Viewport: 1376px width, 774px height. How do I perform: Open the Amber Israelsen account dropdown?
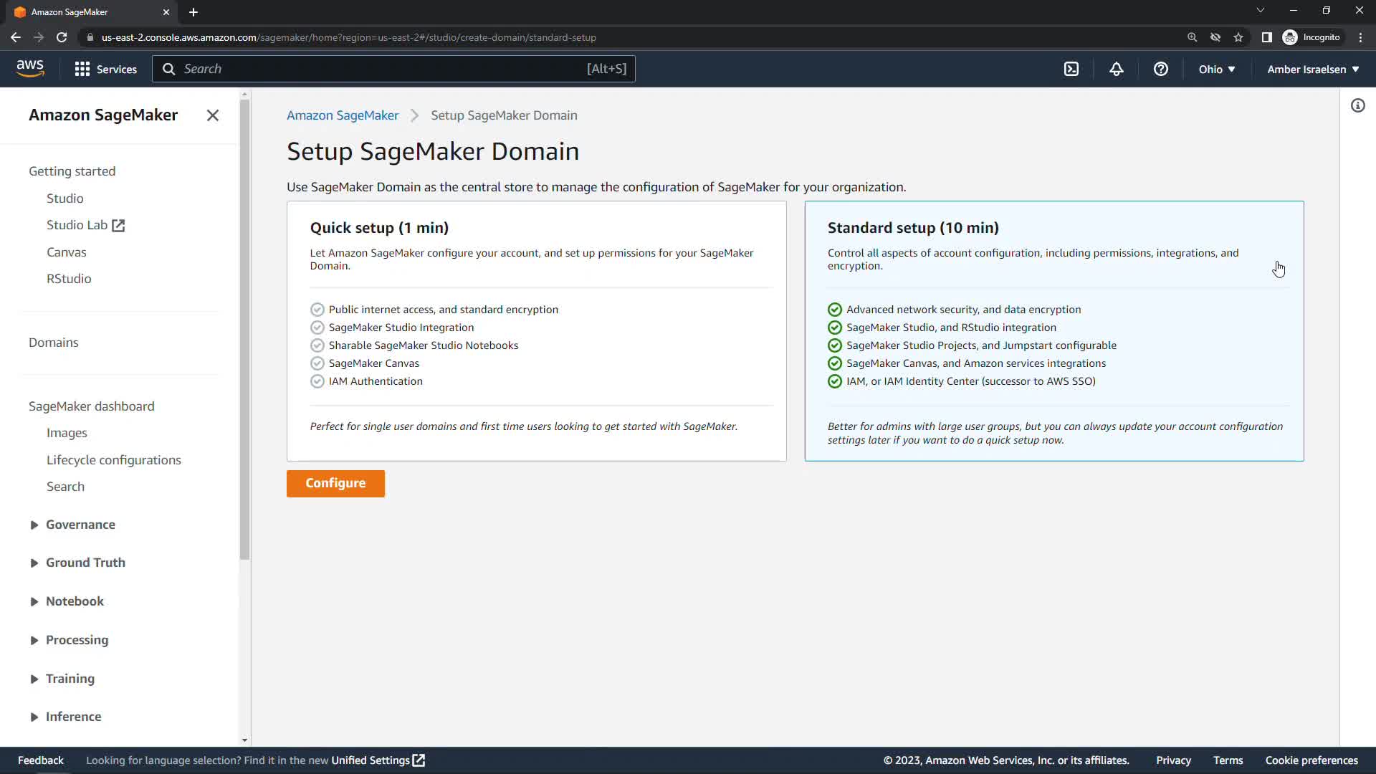tap(1313, 70)
